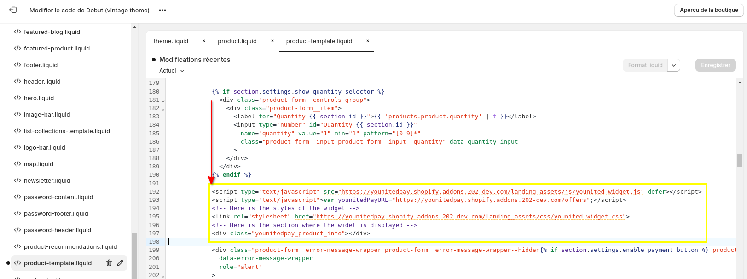Open header.liquid in the file list

click(x=42, y=81)
